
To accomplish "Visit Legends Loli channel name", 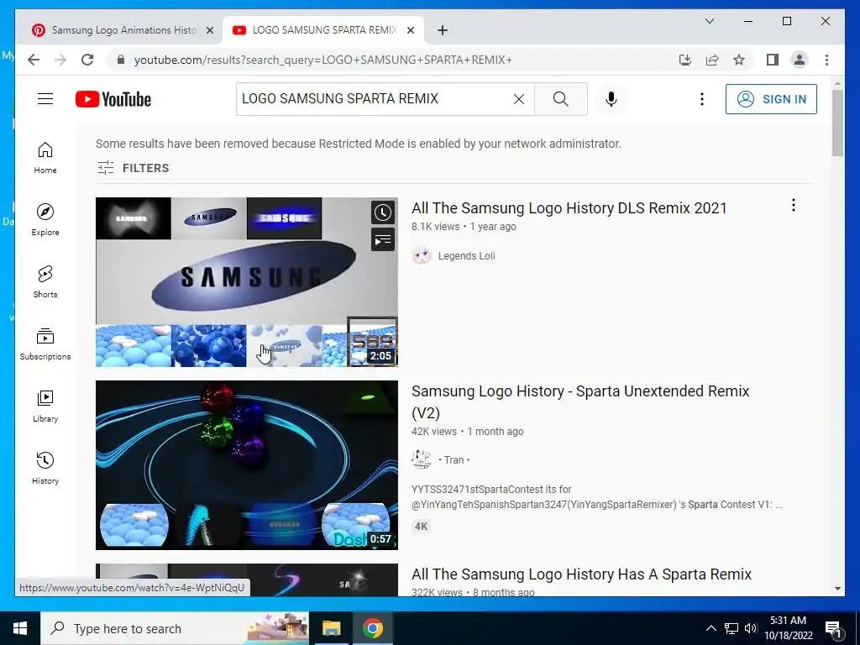I will [466, 255].
